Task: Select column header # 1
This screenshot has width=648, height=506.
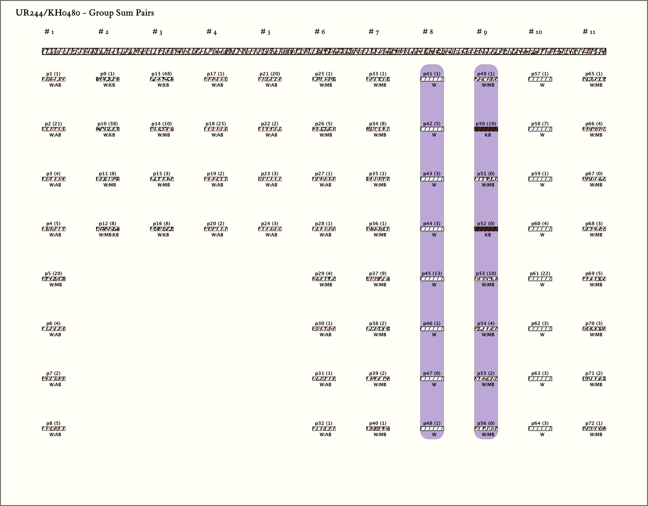Action: [49, 32]
